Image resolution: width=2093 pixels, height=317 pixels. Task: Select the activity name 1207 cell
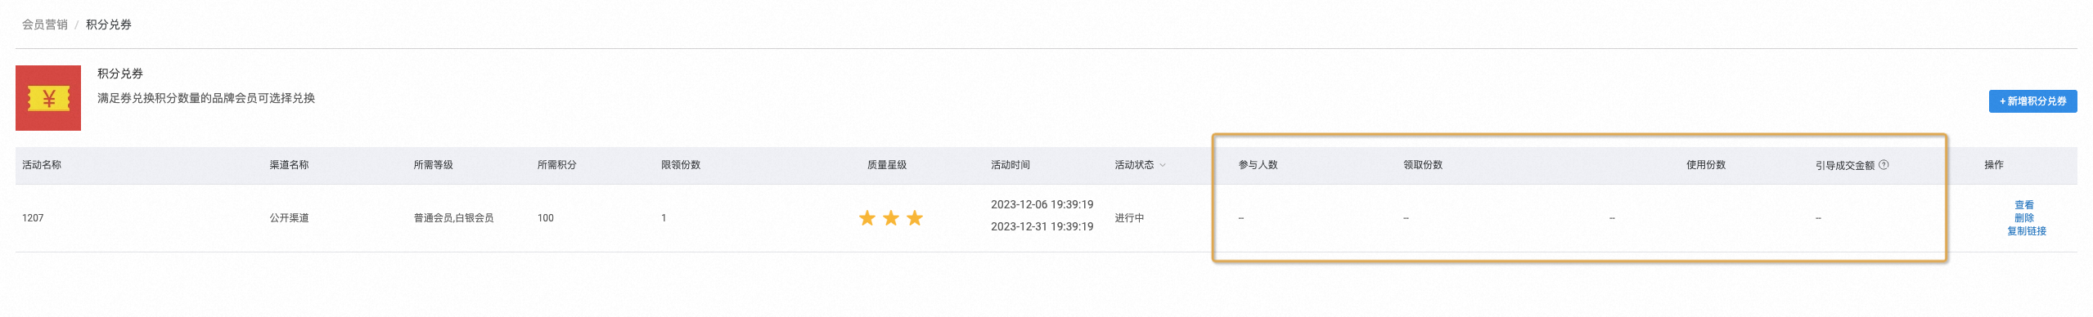[33, 218]
